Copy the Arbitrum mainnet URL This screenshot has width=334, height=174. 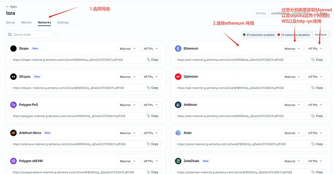coord(317,116)
